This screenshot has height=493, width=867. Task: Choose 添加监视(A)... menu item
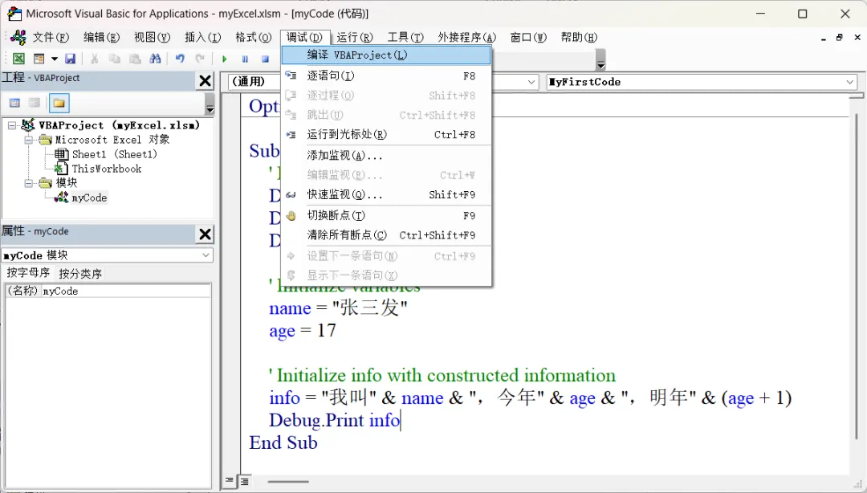click(386, 156)
